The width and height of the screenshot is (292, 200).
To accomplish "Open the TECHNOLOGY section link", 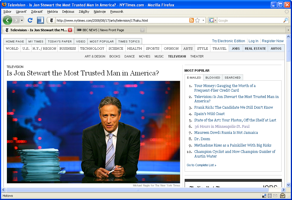I will point(92,49).
